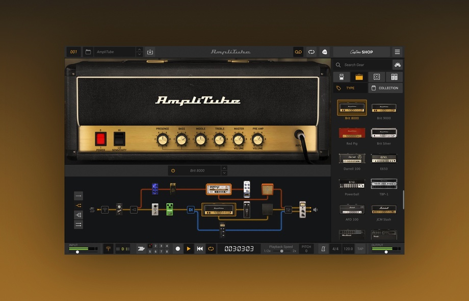
Task: Click preset number 001
Action: 73,52
